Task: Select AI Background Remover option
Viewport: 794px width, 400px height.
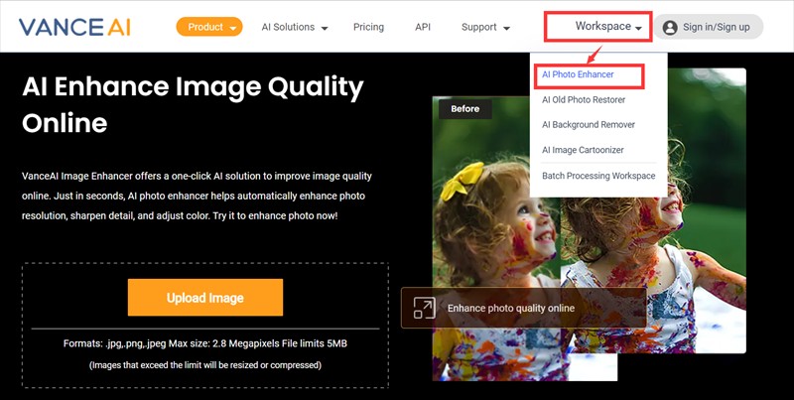Action: pyautogui.click(x=589, y=124)
